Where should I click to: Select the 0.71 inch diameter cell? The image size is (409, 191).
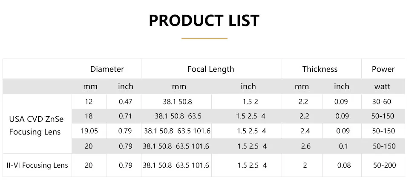tap(125, 116)
